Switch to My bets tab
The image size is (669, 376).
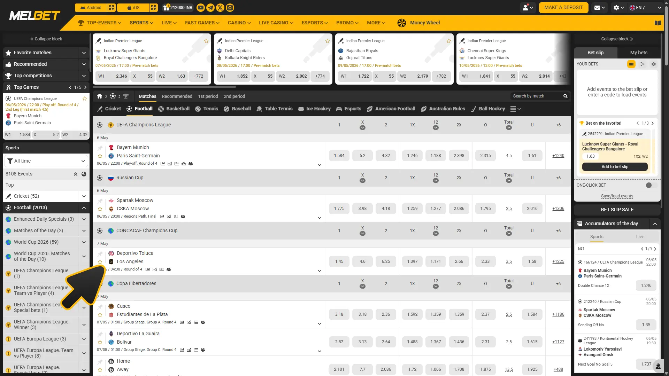639,53
